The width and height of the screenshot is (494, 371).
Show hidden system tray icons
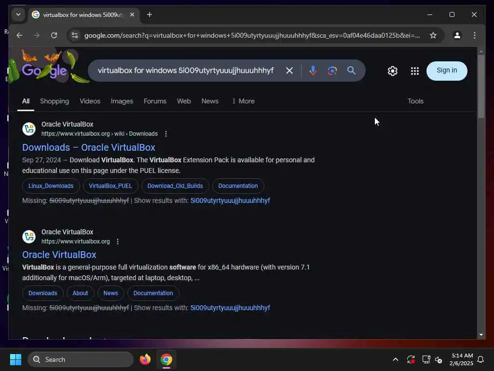pyautogui.click(x=396, y=359)
